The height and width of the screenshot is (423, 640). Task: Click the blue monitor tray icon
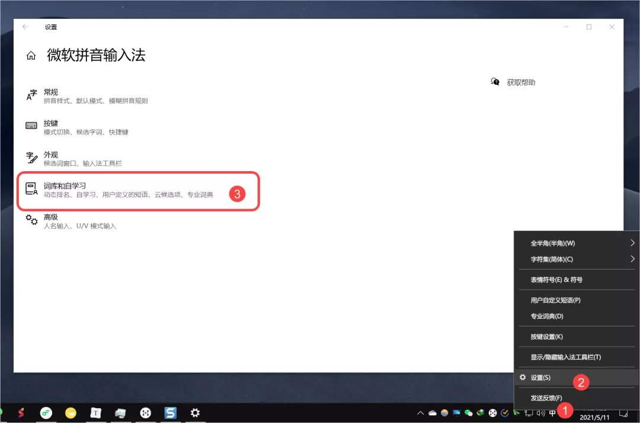coord(456,413)
